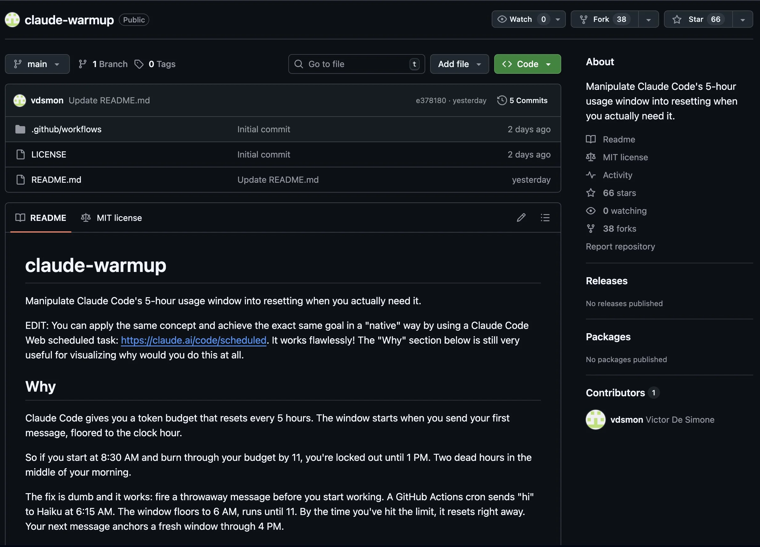
Task: Open the 5 Commits history
Action: (522, 101)
